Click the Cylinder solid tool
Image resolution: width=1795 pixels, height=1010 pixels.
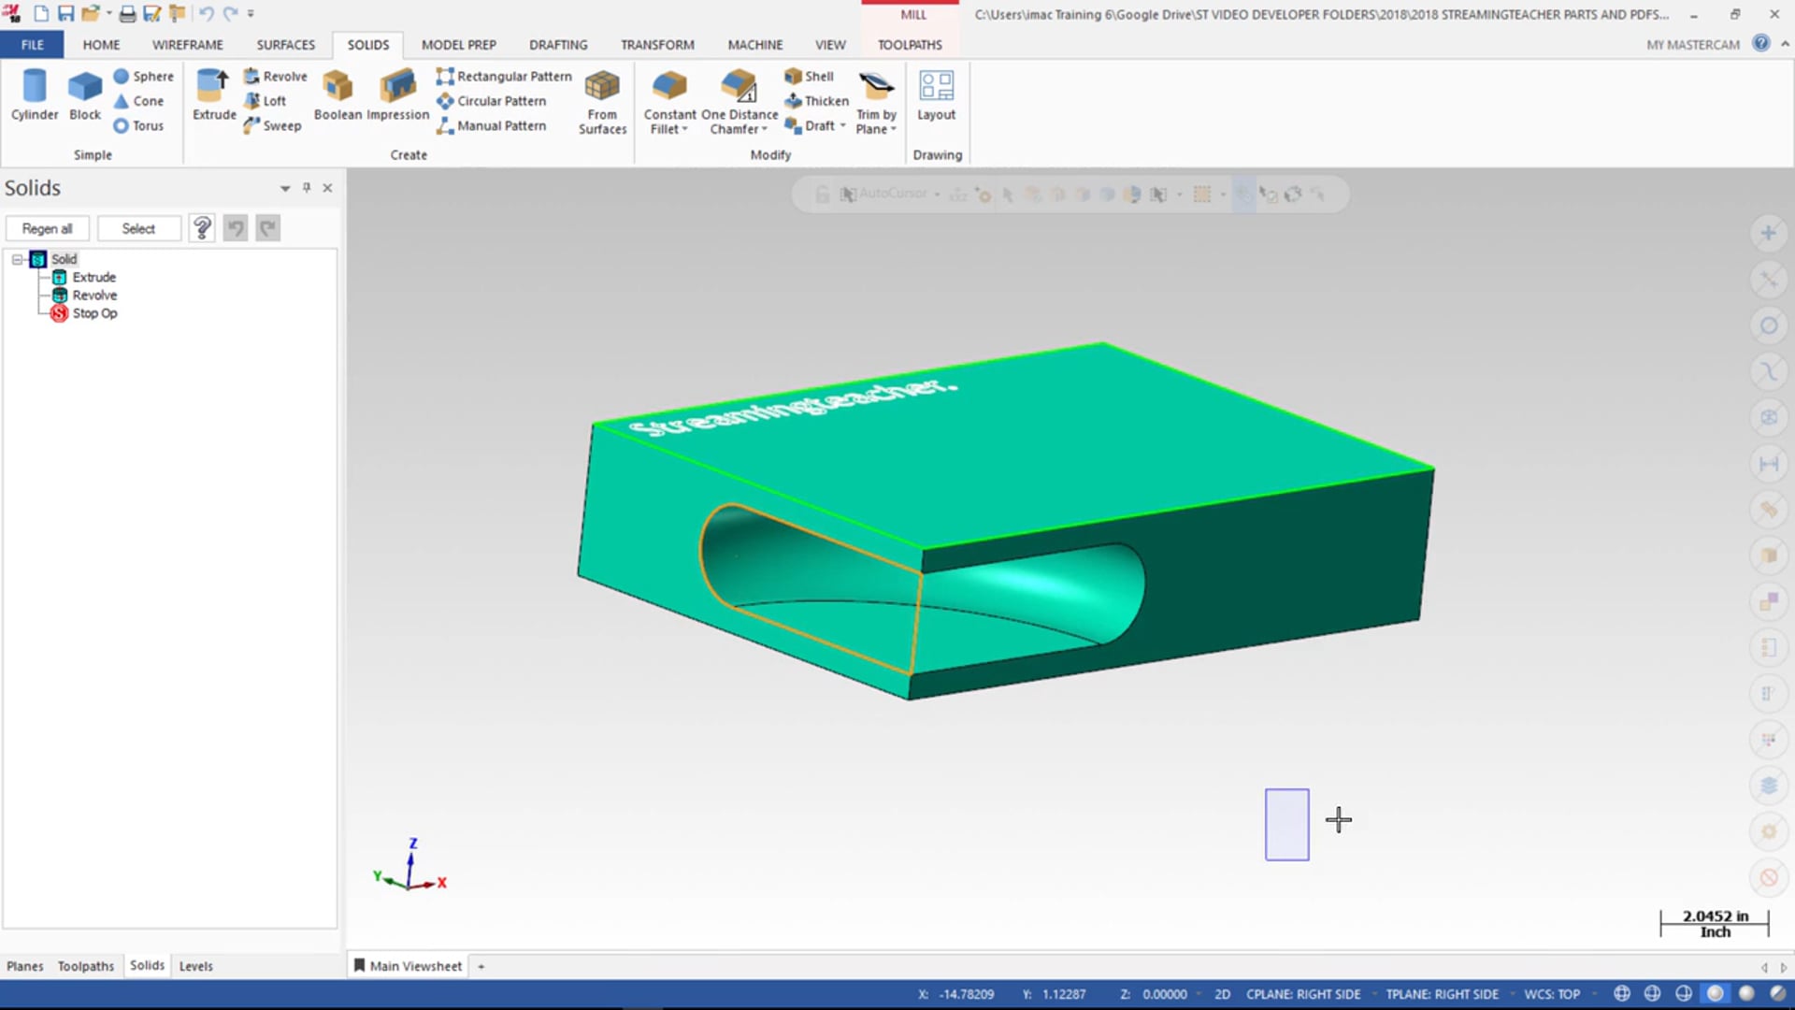35,94
